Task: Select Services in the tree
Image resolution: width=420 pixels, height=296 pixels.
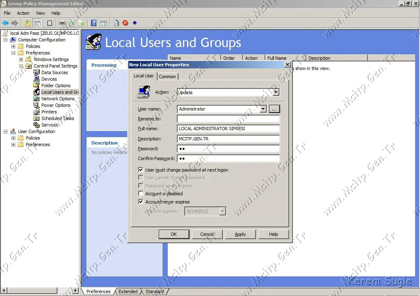Action: point(50,125)
